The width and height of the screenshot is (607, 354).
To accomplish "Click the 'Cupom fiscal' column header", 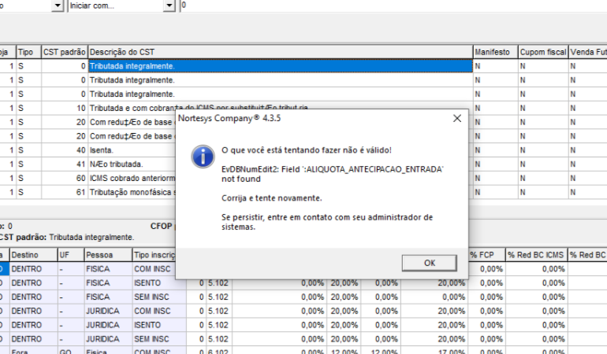I will coord(543,52).
